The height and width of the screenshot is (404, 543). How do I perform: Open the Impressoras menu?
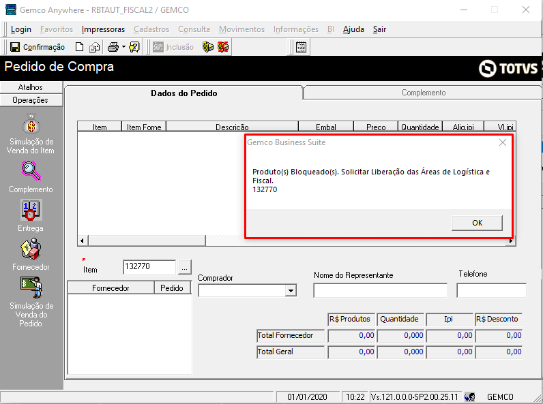tap(103, 29)
